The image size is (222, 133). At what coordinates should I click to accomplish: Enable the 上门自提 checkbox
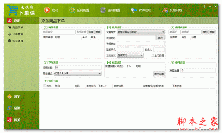pos(152,55)
